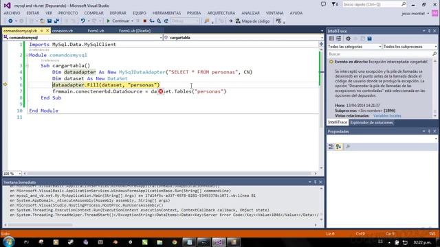Click the Pause debugging icon

[137, 21]
